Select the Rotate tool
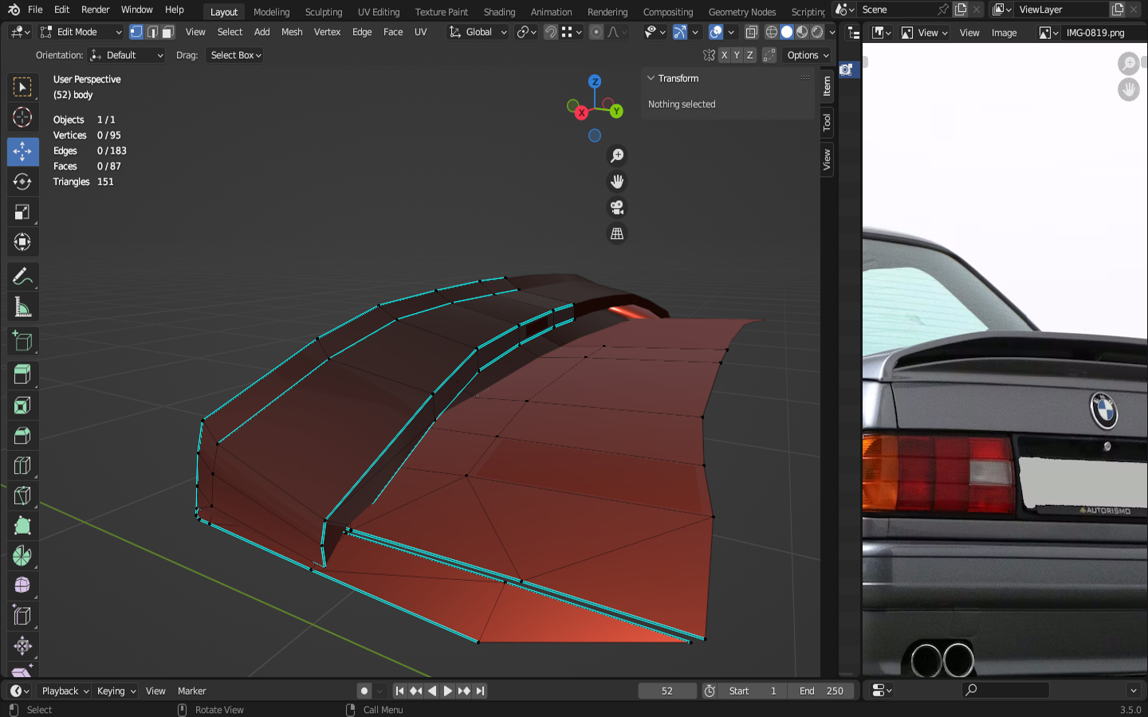This screenshot has height=717, width=1148. [22, 182]
